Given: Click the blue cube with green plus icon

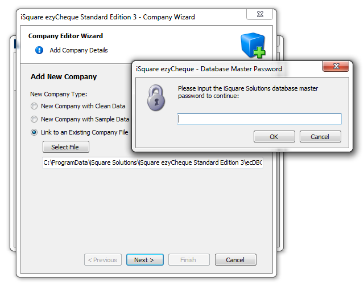Looking at the screenshot, I should 253,46.
